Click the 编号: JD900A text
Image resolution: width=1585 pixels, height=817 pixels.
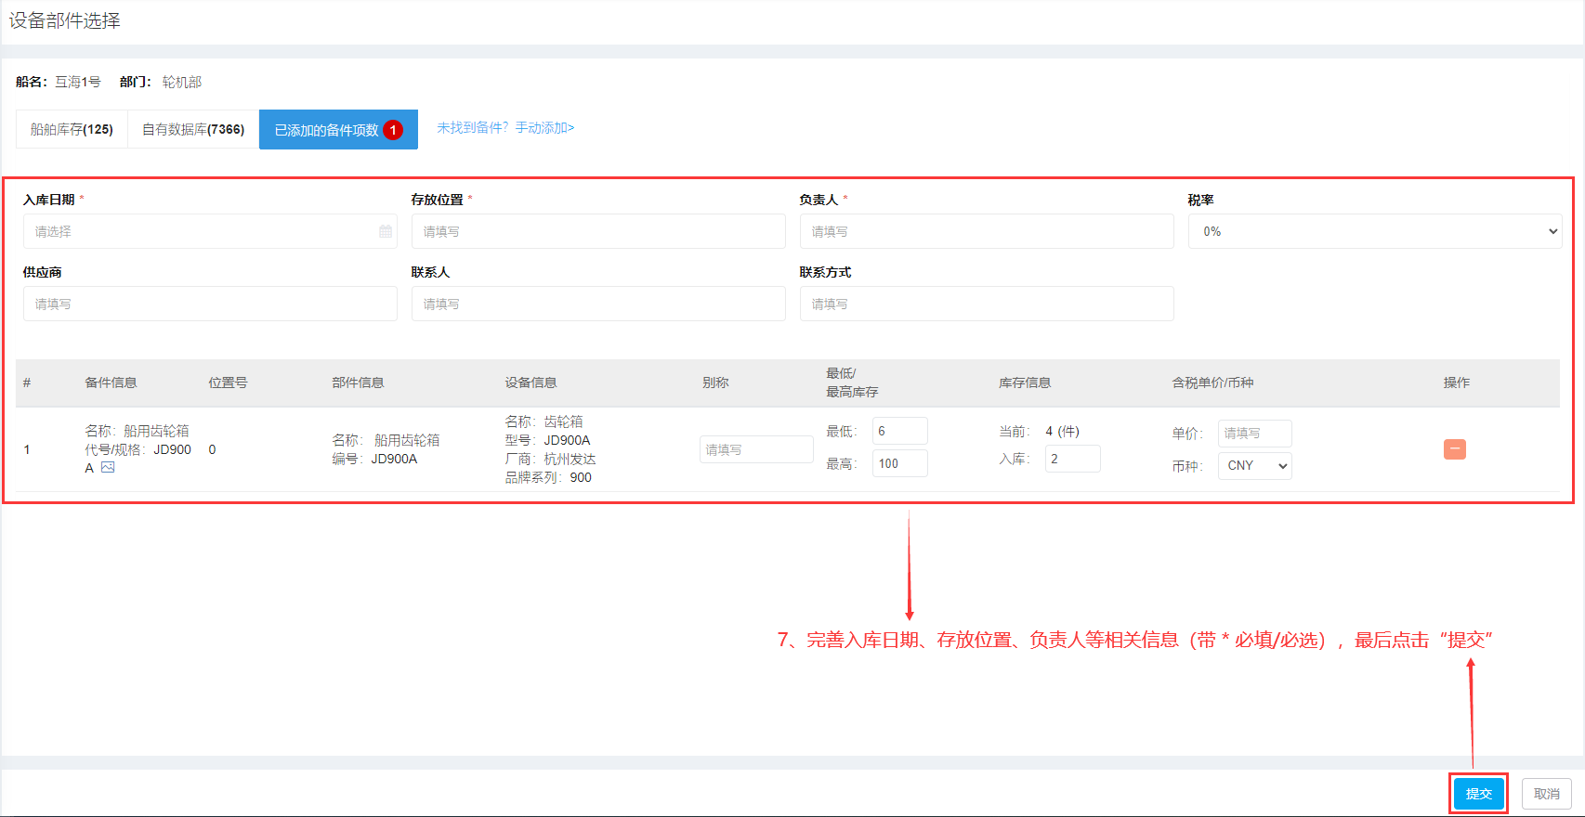374,459
